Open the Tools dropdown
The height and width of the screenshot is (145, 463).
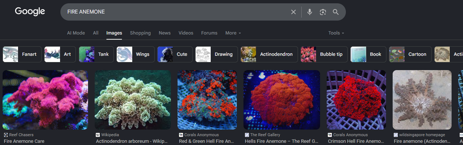[336, 33]
